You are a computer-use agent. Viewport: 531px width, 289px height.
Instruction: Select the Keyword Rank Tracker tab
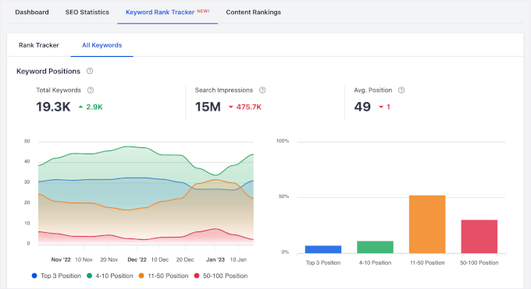coord(167,12)
